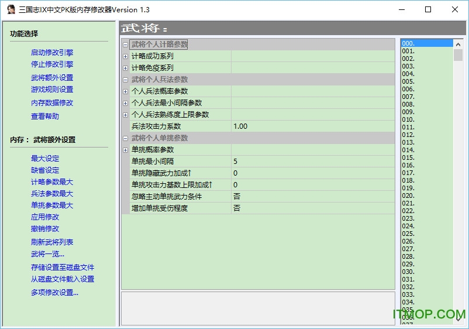Collapse the 武将个人计略参数 group
469x329 pixels.
[125, 44]
